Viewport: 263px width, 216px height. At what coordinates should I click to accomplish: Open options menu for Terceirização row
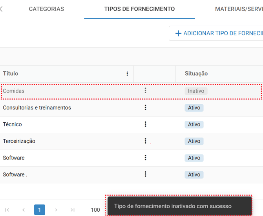145,141
